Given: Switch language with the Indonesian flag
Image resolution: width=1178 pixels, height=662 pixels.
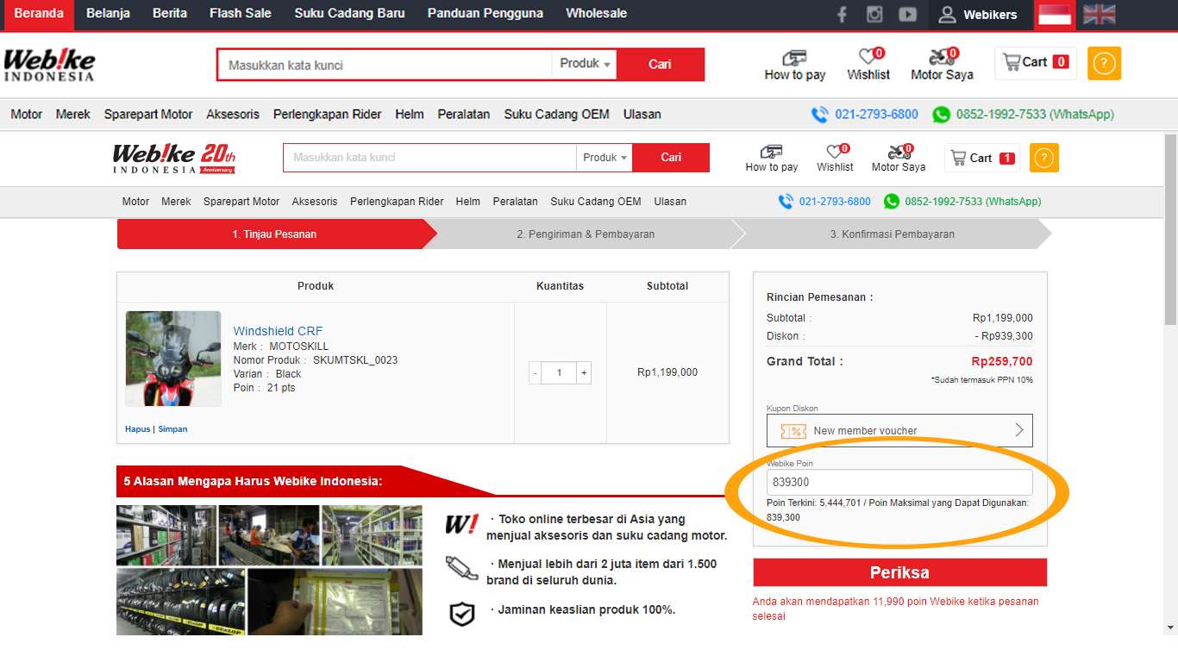Looking at the screenshot, I should point(1054,15).
